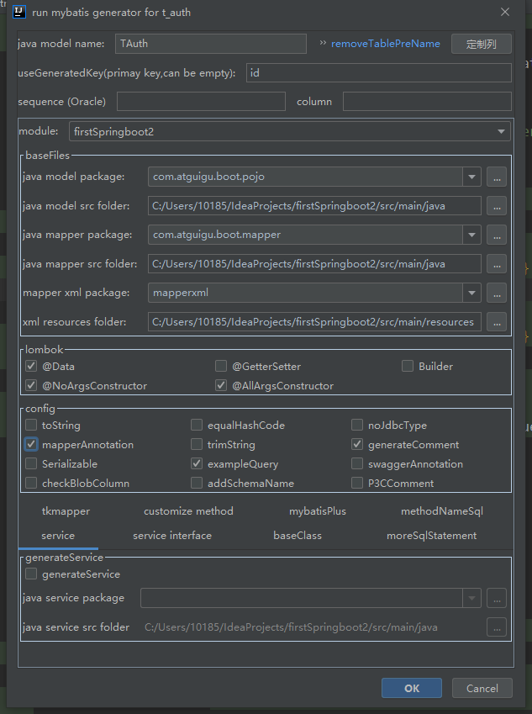Click browse button next to java mapper package
The width and height of the screenshot is (532, 714).
pos(497,235)
